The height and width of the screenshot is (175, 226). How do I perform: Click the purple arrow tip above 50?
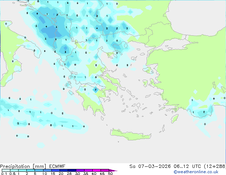113,170
